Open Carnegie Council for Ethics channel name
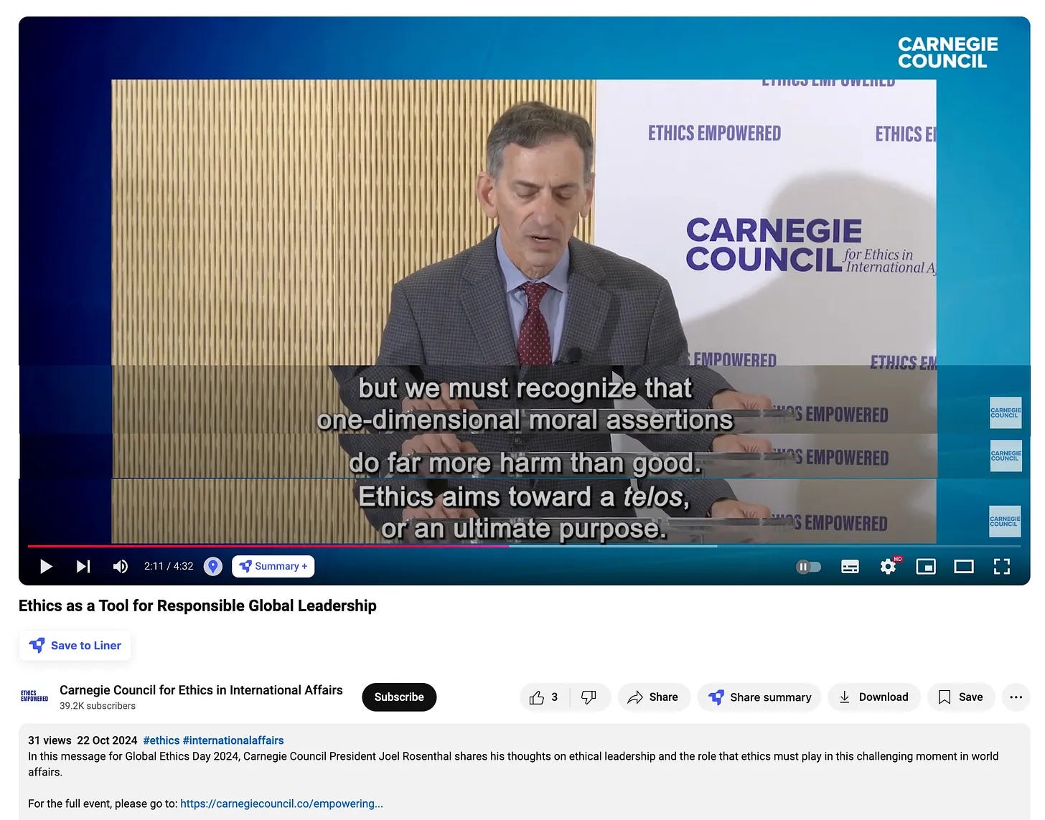This screenshot has height=820, width=1045. (201, 690)
